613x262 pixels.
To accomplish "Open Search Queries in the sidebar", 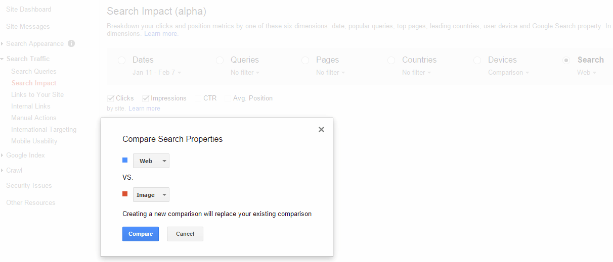I will pos(34,72).
